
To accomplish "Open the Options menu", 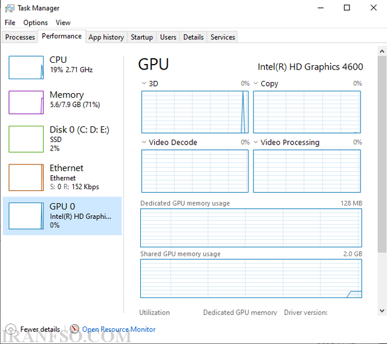I will [36, 23].
